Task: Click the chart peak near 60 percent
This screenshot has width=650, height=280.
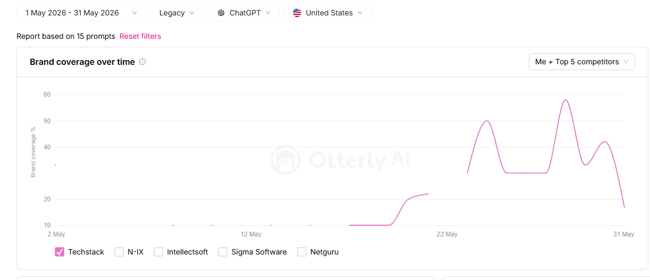Action: (565, 100)
